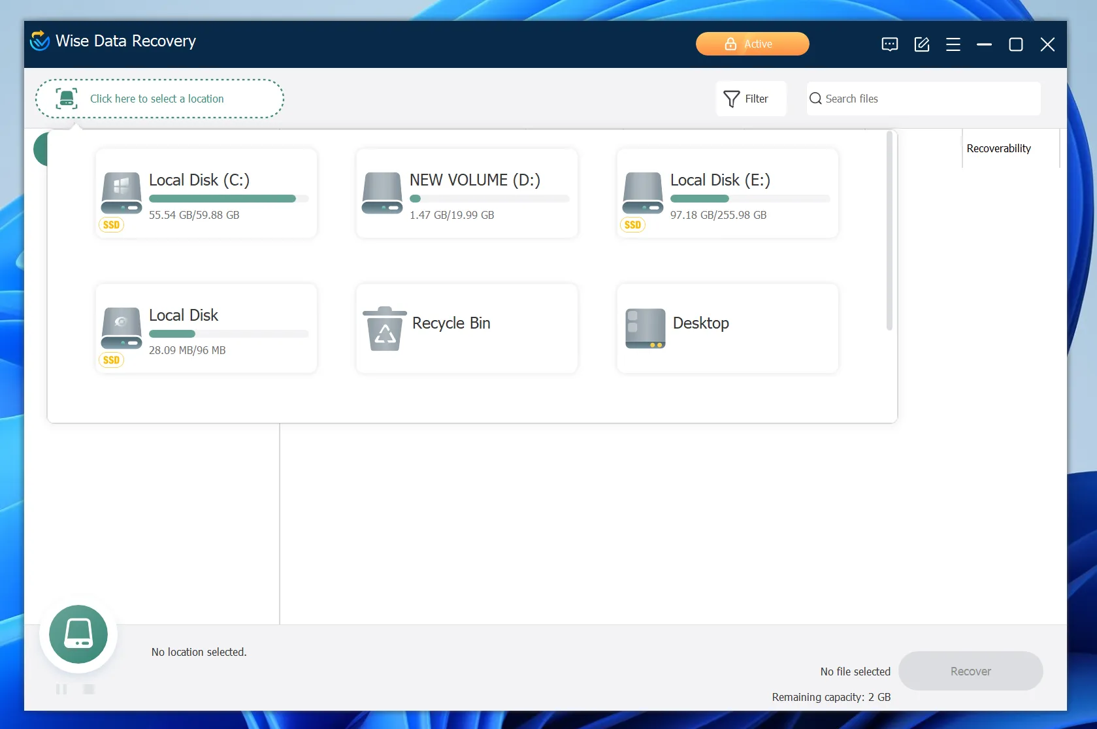Click Local Disk (C:) usage bar
Screen dimensions: 1097x729
[x=229, y=199]
